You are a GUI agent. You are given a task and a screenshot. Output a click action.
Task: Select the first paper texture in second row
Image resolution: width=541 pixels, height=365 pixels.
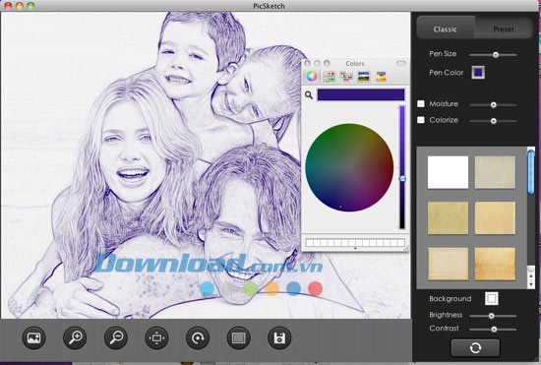pos(448,218)
